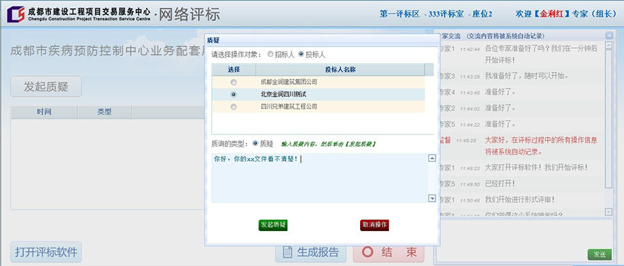Click the 生成报告 button
The height and width of the screenshot is (266, 624).
311,252
